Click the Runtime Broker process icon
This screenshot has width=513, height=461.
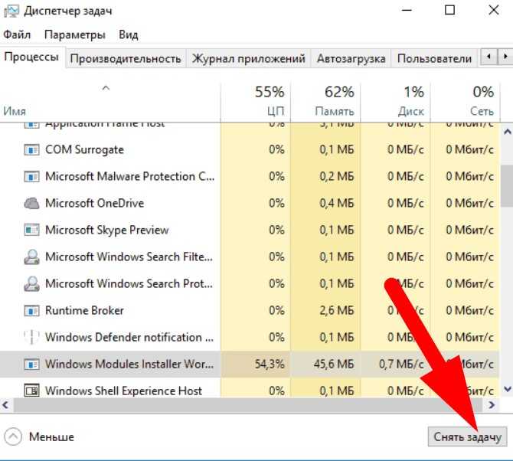[x=31, y=310]
